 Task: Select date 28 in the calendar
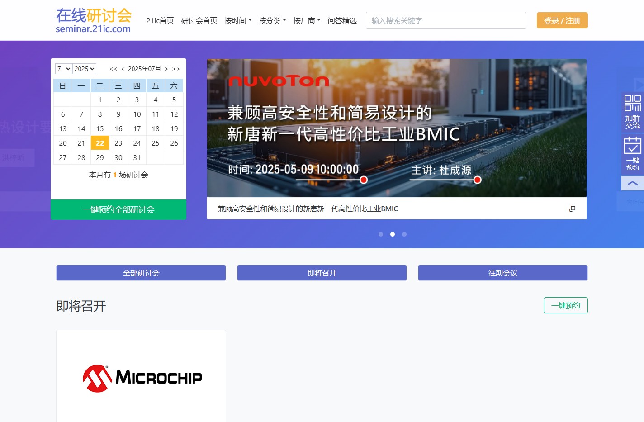point(81,157)
